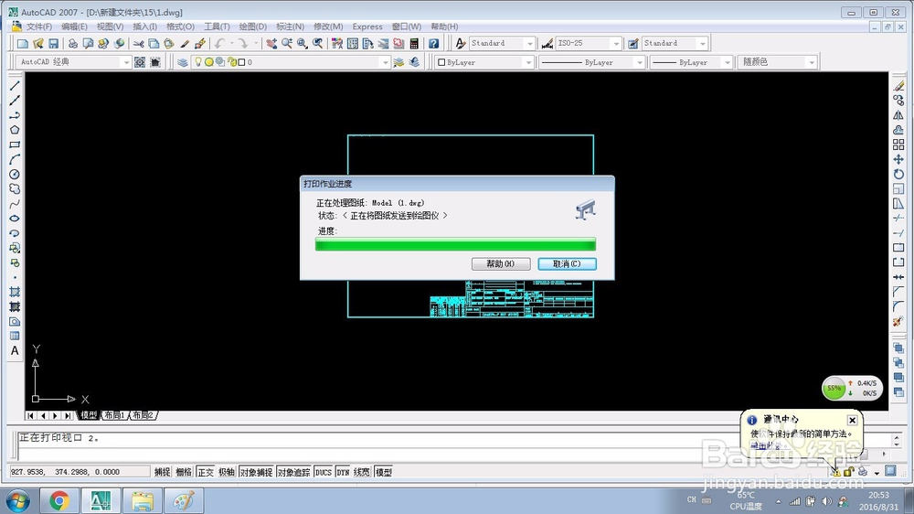This screenshot has height=514, width=914.
Task: Select the Table tool in draw toolbar
Action: [16, 336]
